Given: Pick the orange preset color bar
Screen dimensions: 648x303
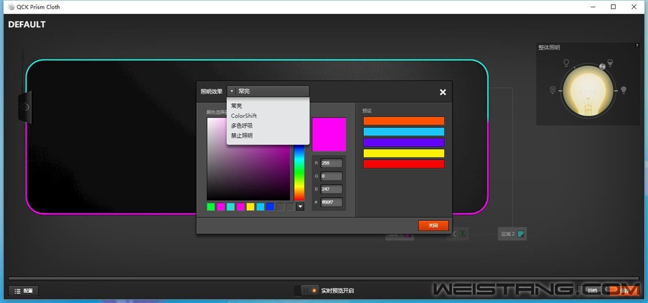Looking at the screenshot, I should (x=404, y=121).
